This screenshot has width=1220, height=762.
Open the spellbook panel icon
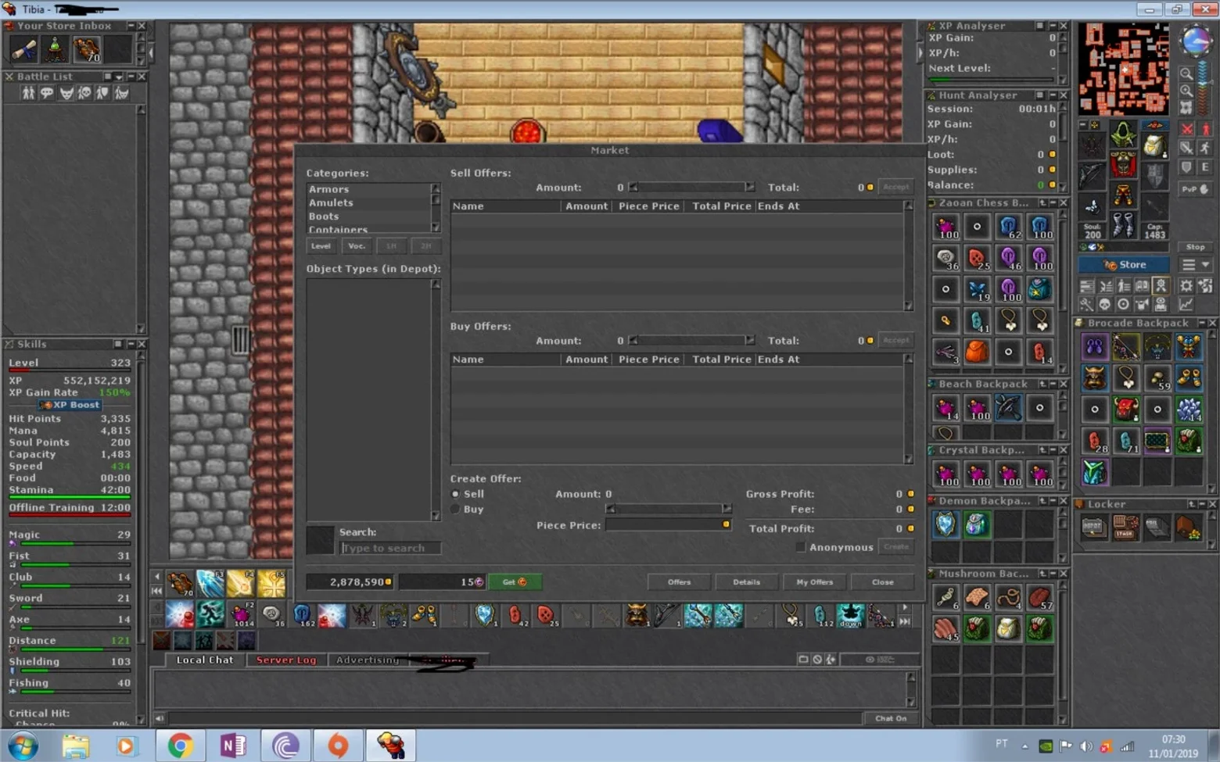[x=1142, y=286]
